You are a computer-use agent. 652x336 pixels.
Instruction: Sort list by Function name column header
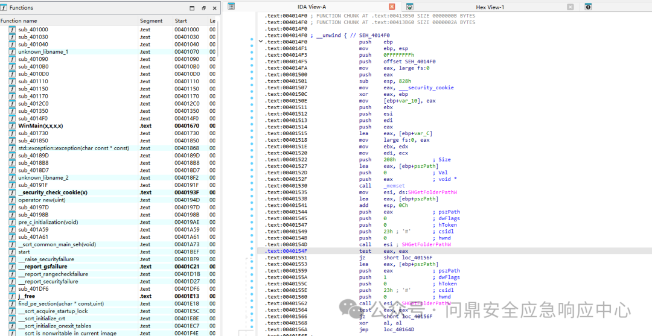click(19, 21)
